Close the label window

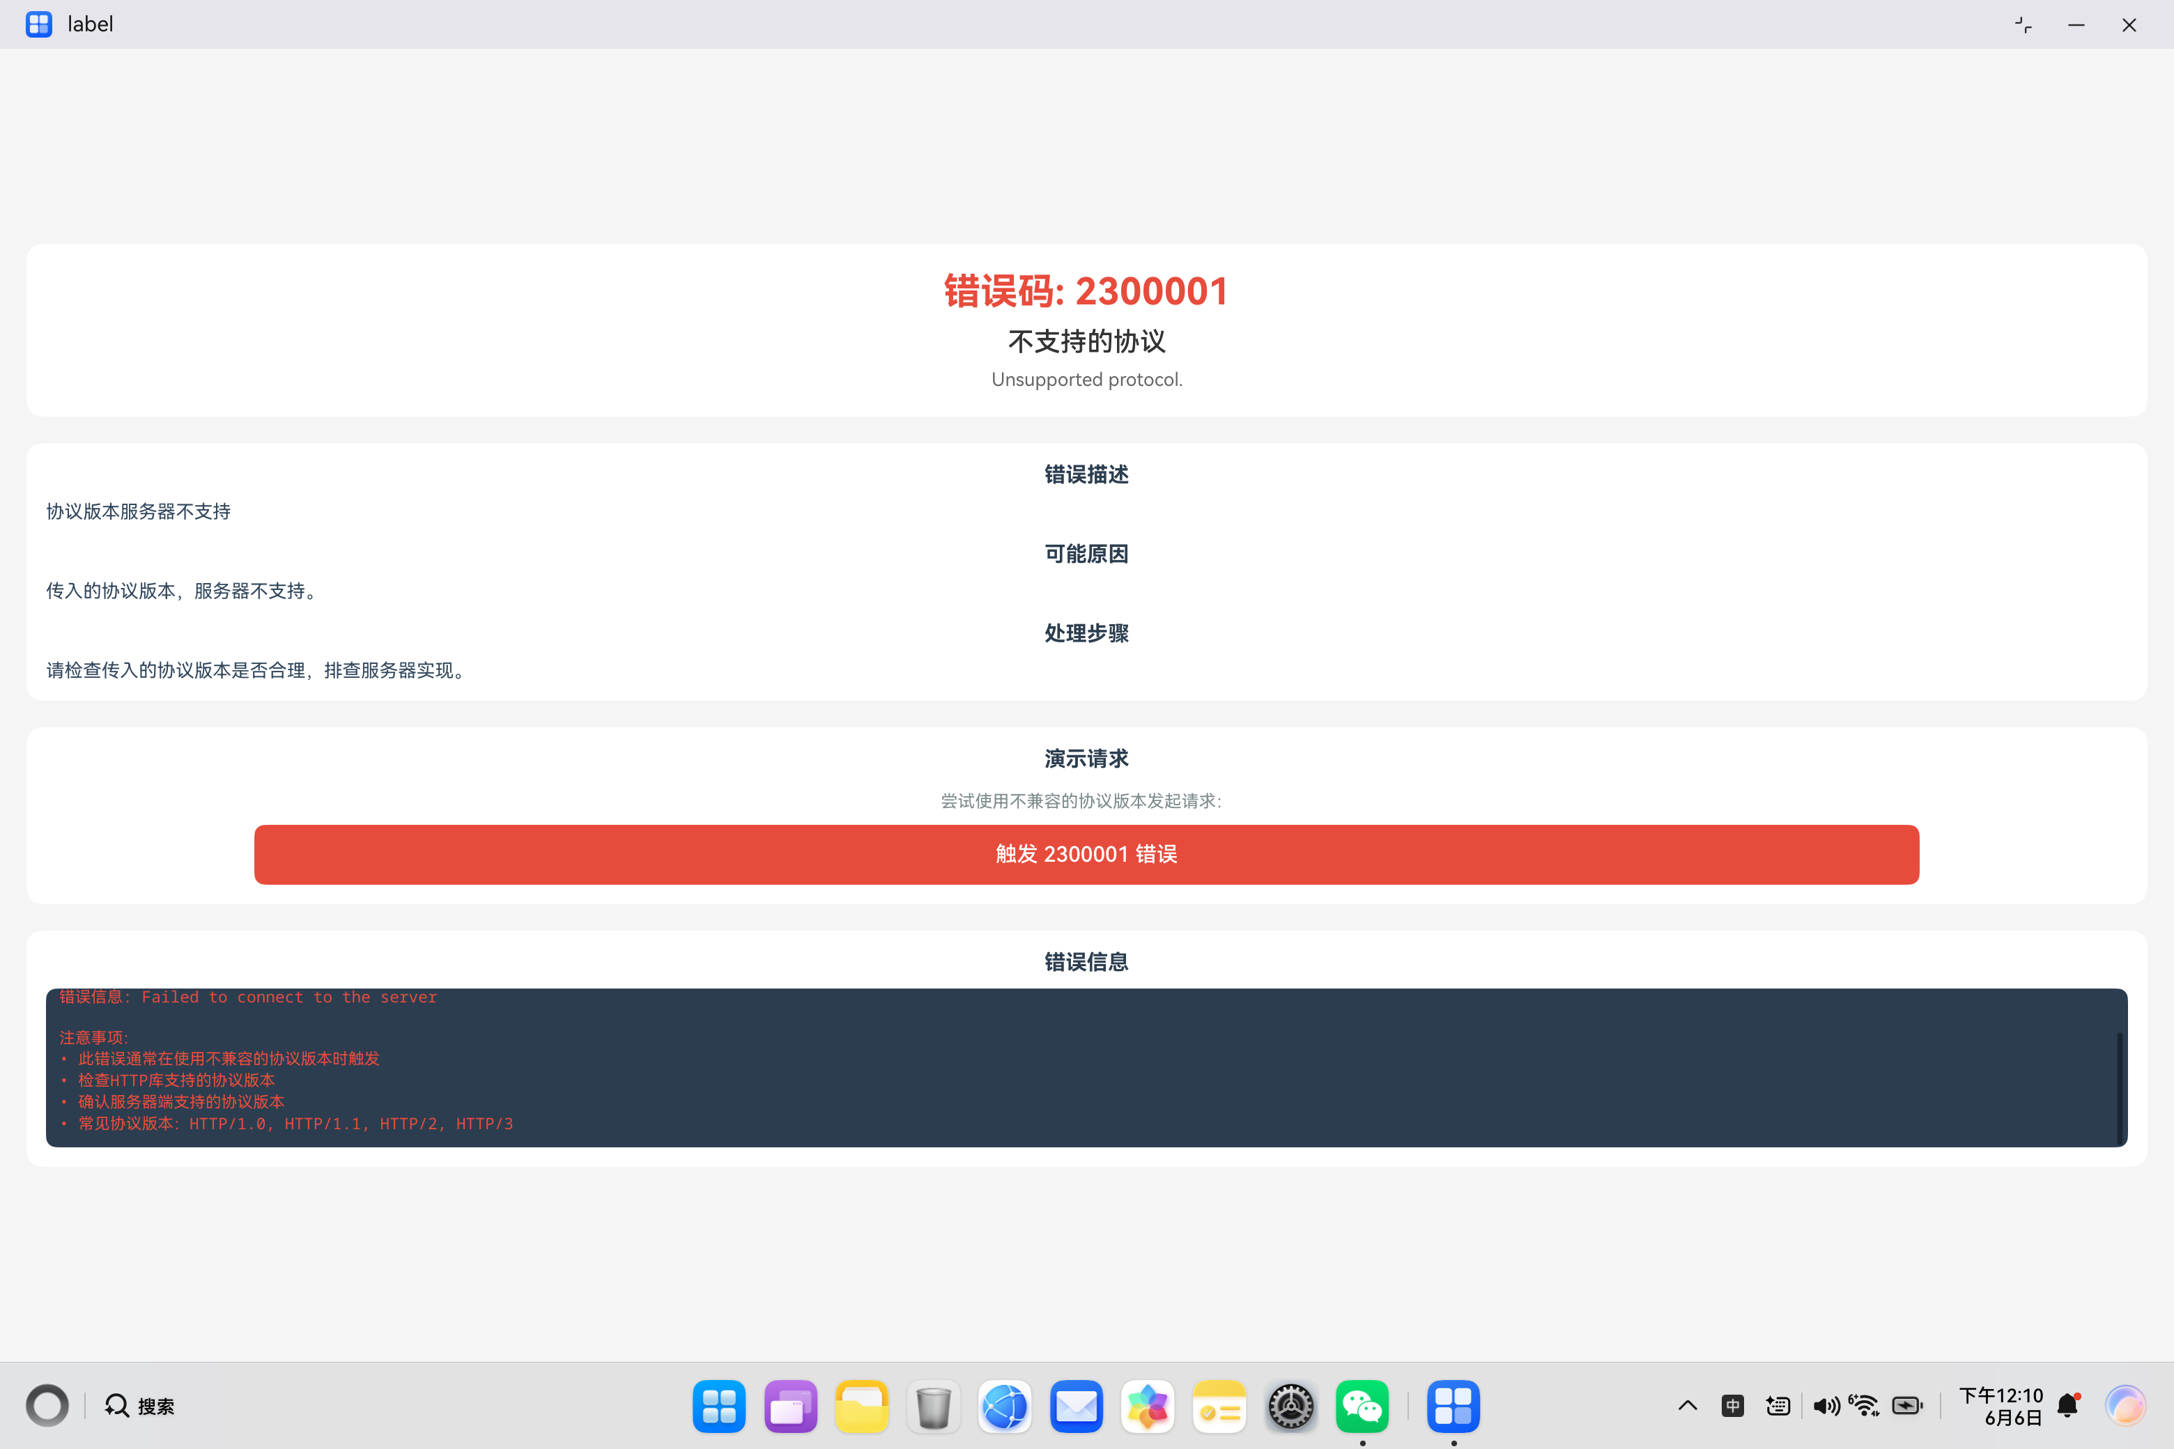[x=2129, y=25]
